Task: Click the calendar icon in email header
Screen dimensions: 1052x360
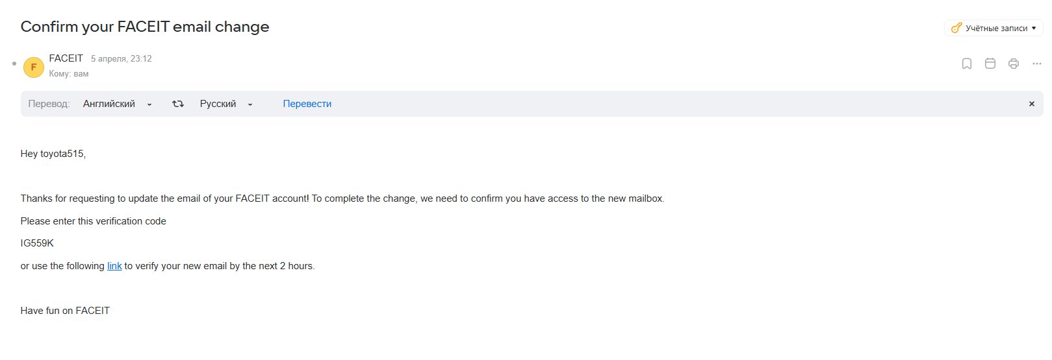Action: coord(990,64)
